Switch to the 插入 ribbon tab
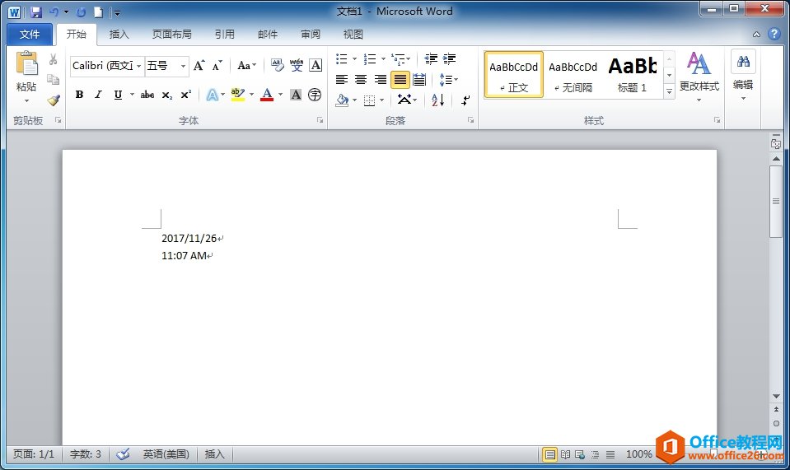Image resolution: width=790 pixels, height=470 pixels. pos(119,35)
